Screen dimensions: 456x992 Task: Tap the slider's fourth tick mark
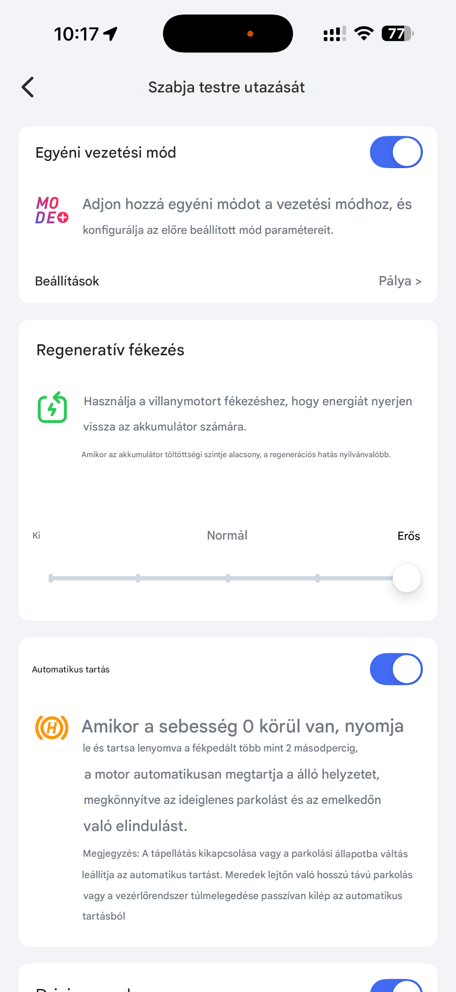click(317, 578)
